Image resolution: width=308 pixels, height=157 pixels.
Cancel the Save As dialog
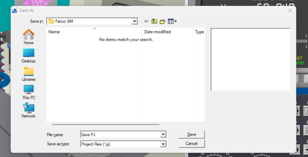coord(191,143)
